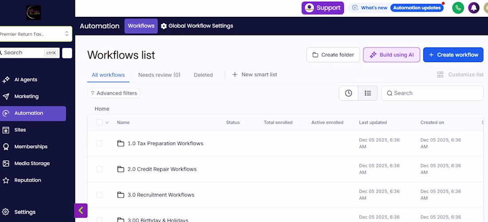Open Advanced filters

114,93
